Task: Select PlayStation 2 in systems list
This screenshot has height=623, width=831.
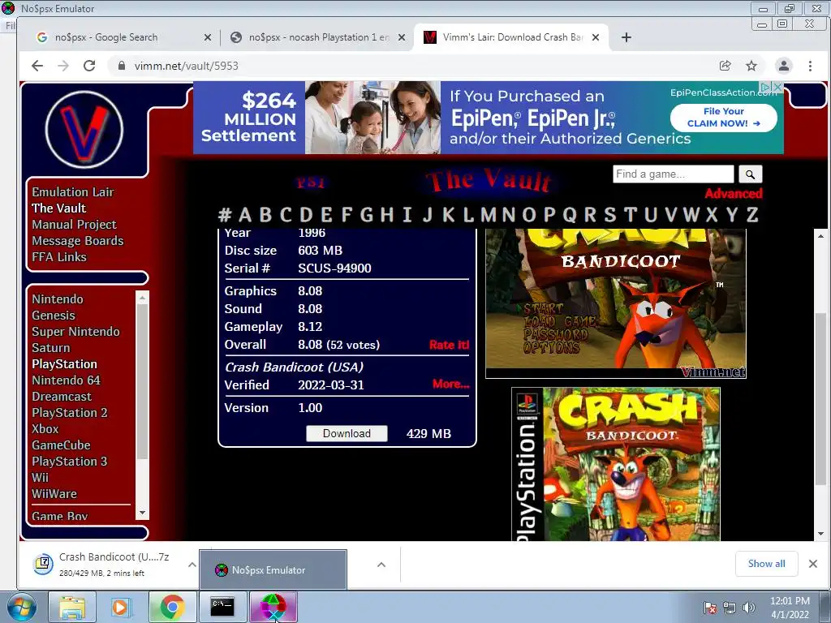Action: (70, 413)
